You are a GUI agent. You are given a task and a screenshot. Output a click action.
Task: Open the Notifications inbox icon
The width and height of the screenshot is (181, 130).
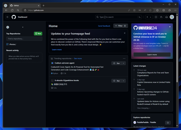coord(166,17)
